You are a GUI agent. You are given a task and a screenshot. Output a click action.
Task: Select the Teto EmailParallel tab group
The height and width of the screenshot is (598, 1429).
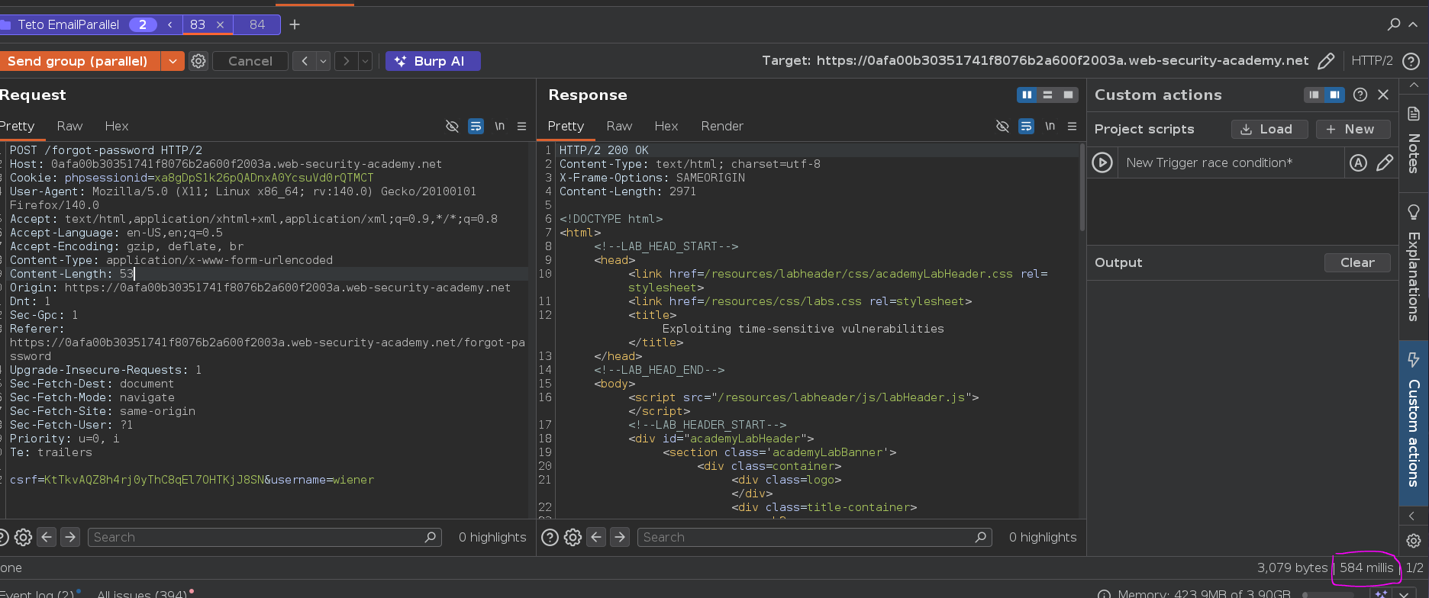[x=69, y=24]
